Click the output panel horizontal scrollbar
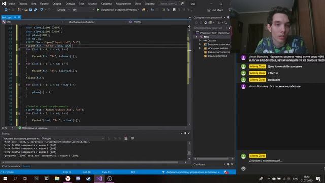The image size is (325, 183). pos(91,162)
